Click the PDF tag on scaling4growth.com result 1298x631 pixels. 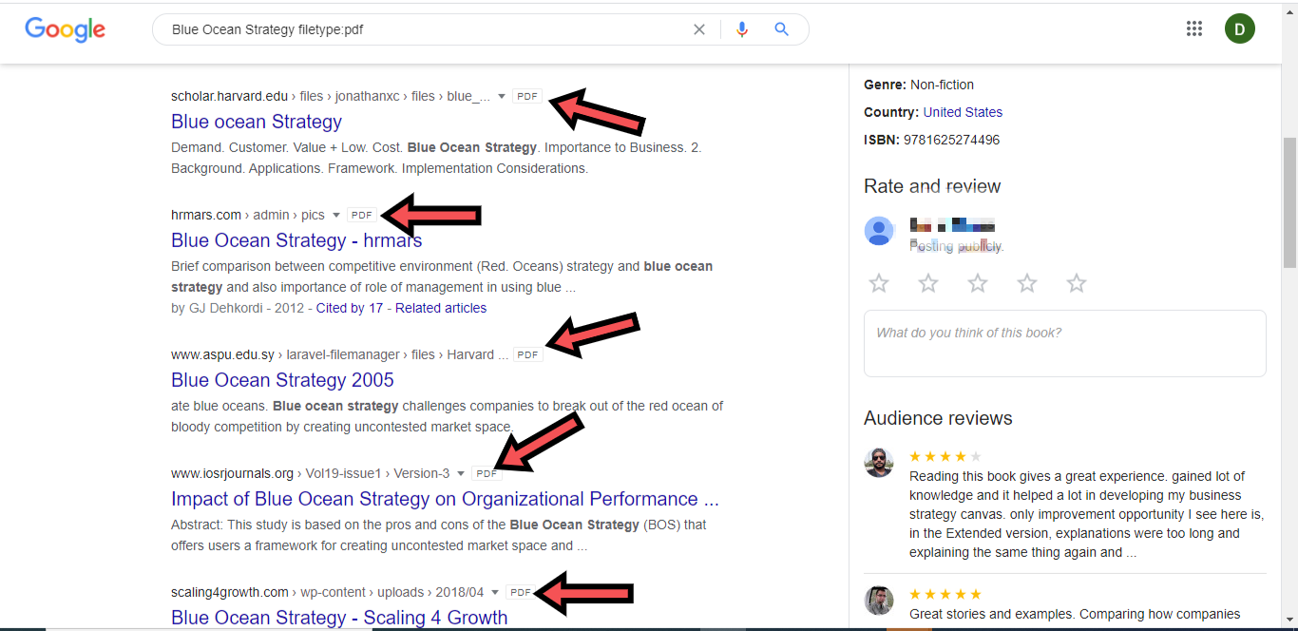pos(520,592)
